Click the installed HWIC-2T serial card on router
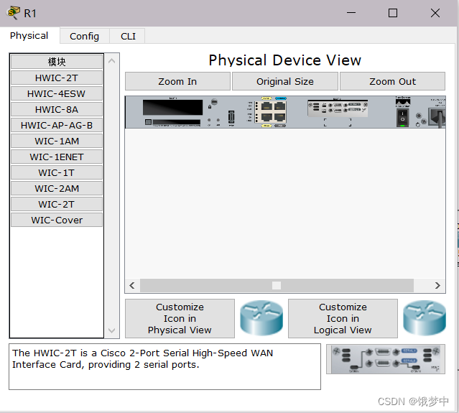The height and width of the screenshot is (413, 459). [338, 108]
